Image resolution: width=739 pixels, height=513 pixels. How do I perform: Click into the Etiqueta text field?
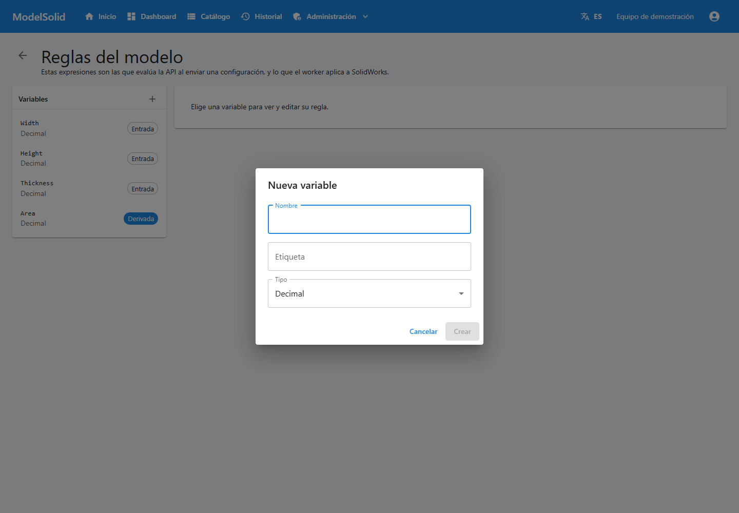[x=369, y=256]
